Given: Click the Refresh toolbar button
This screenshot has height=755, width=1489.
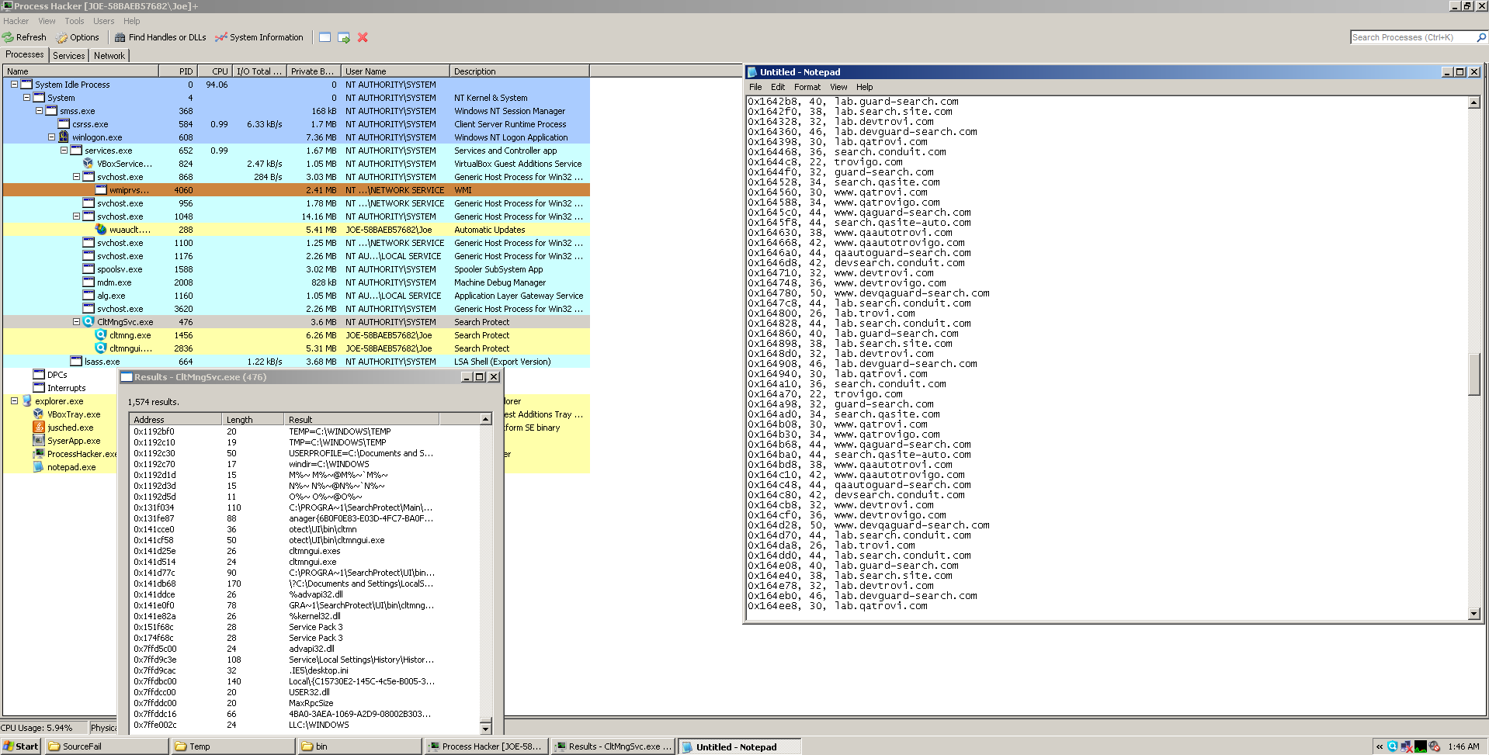Looking at the screenshot, I should coord(24,37).
